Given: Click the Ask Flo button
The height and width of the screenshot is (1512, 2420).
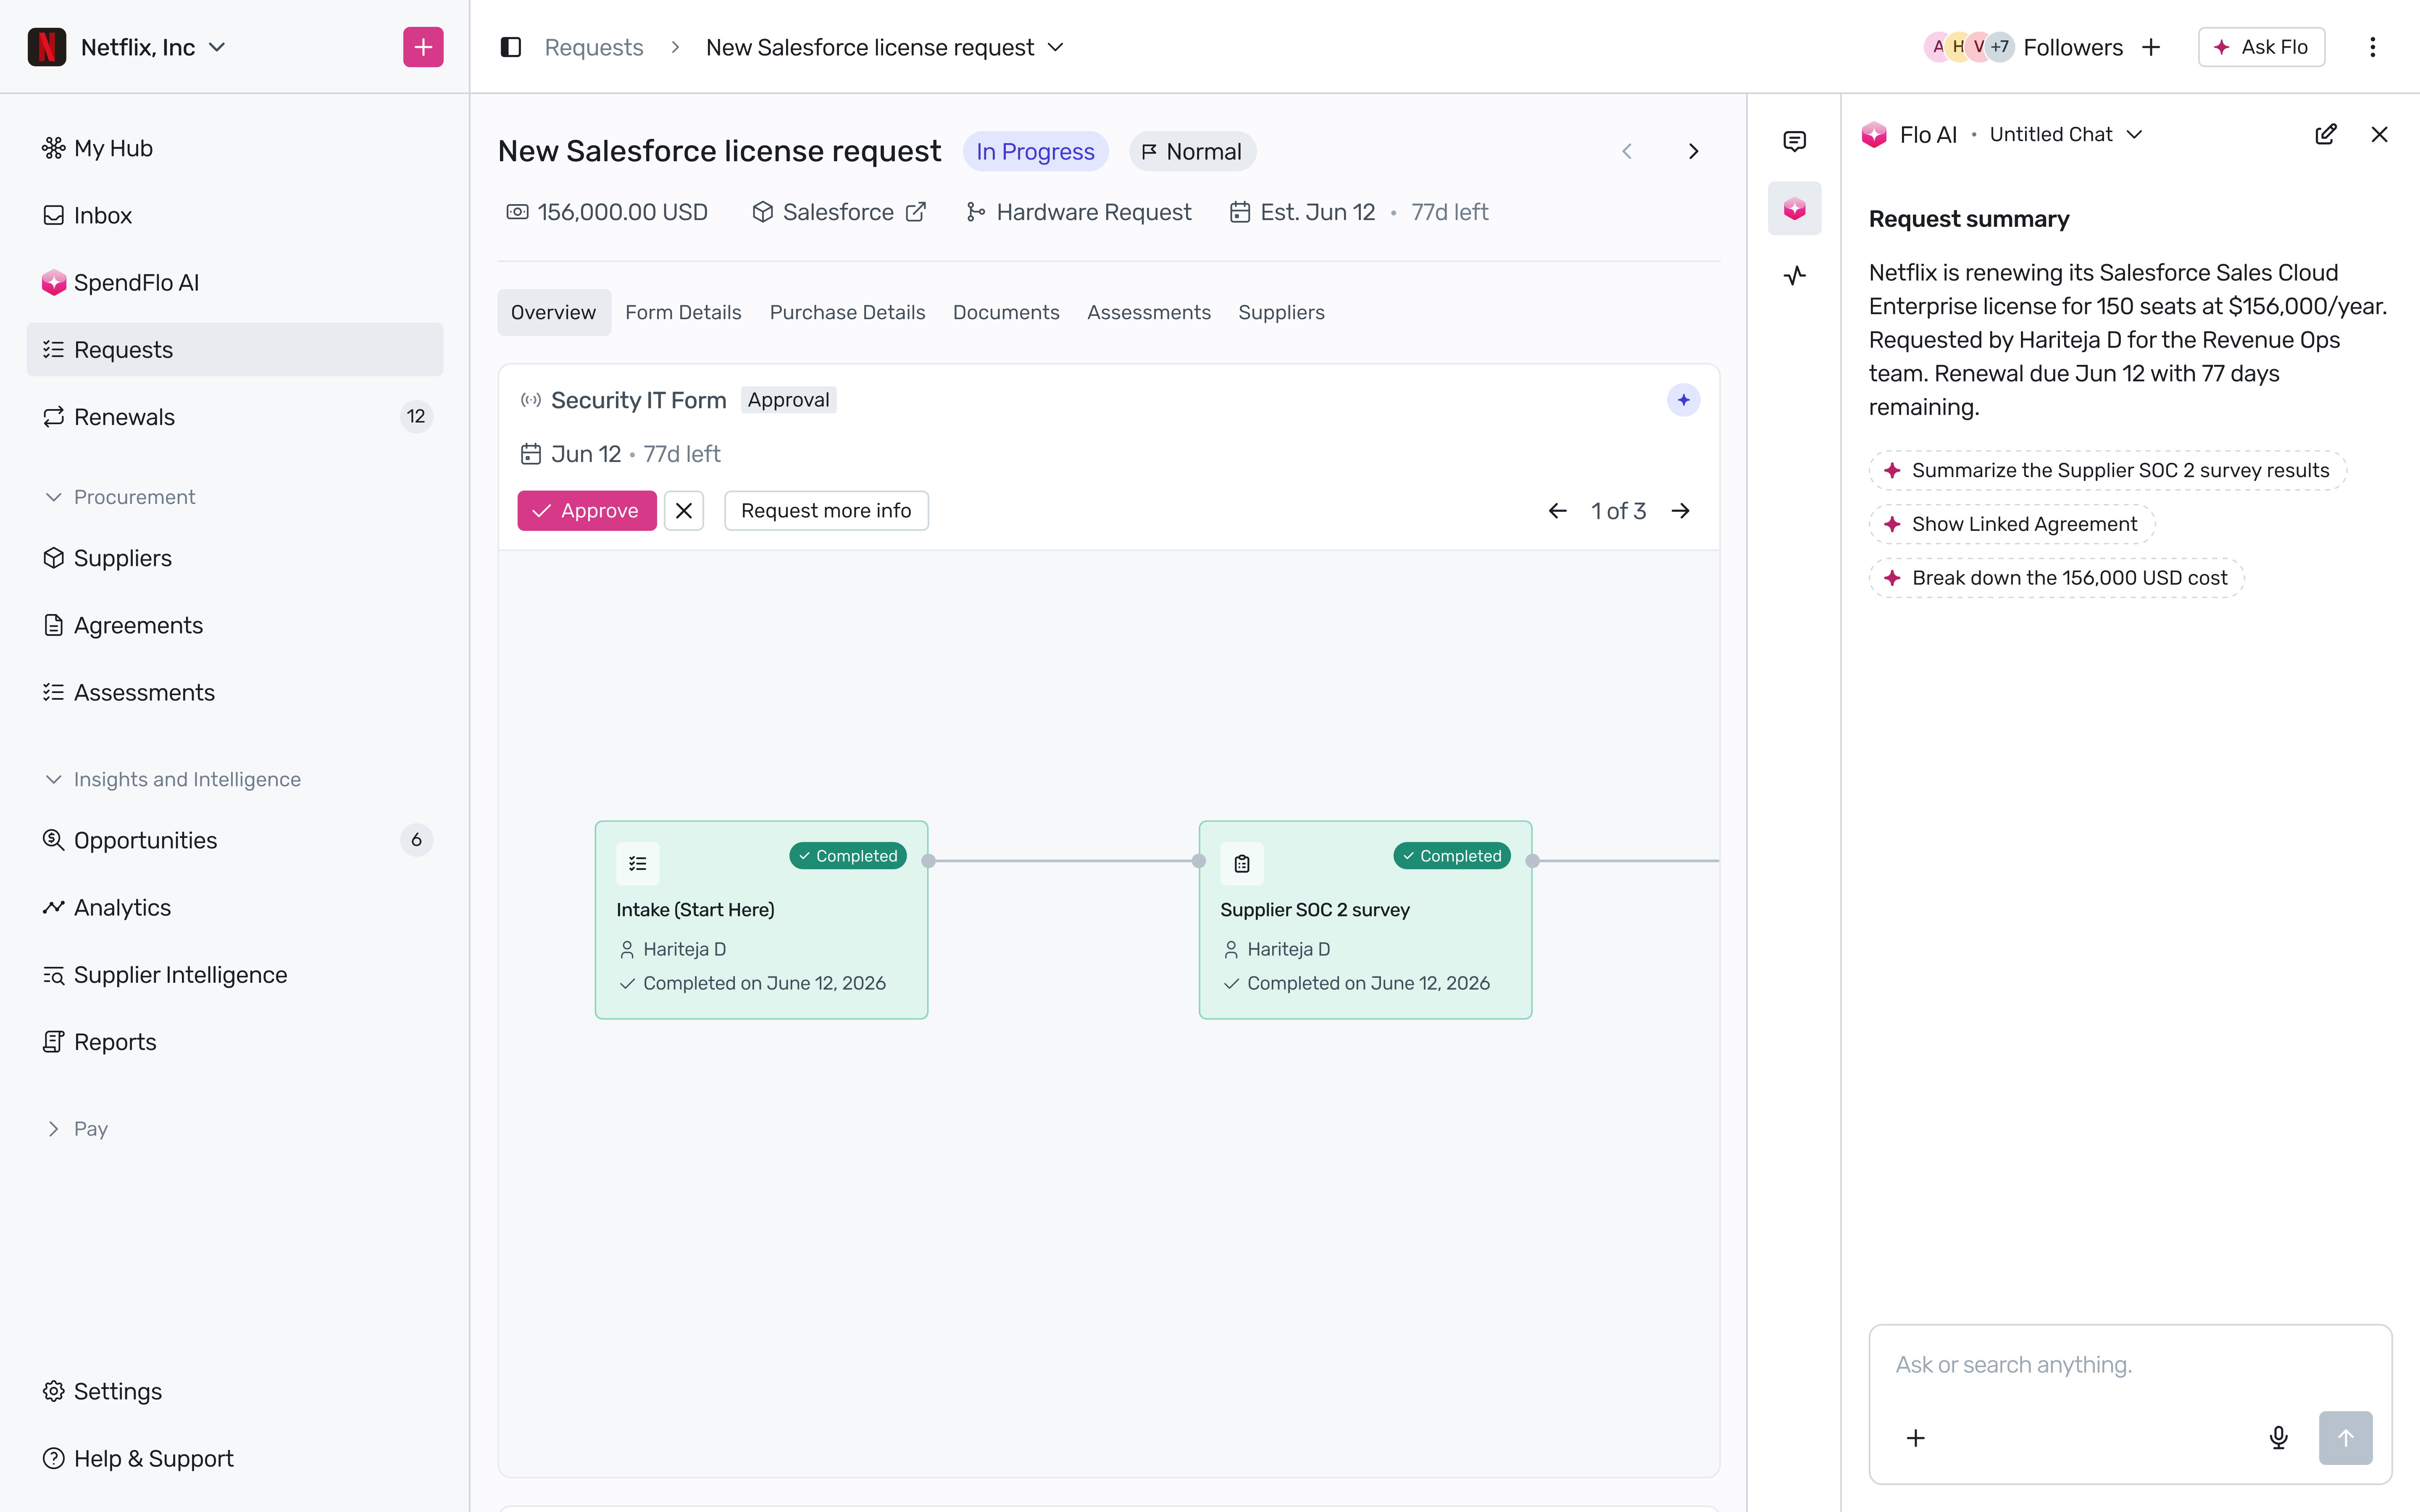Looking at the screenshot, I should (2261, 47).
